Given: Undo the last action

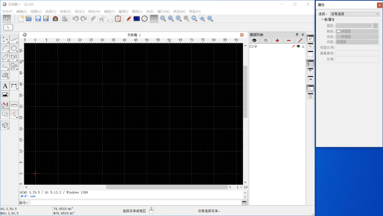Looking at the screenshot, I should pyautogui.click(x=76, y=19).
